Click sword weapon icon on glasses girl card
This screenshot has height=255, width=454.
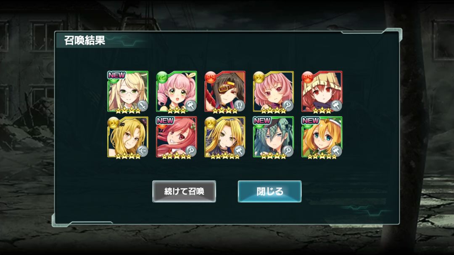pyautogui.click(x=143, y=106)
